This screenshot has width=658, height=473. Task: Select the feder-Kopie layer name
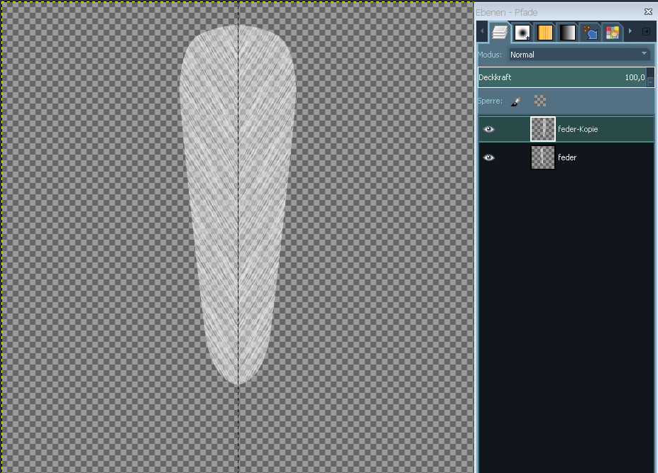578,130
